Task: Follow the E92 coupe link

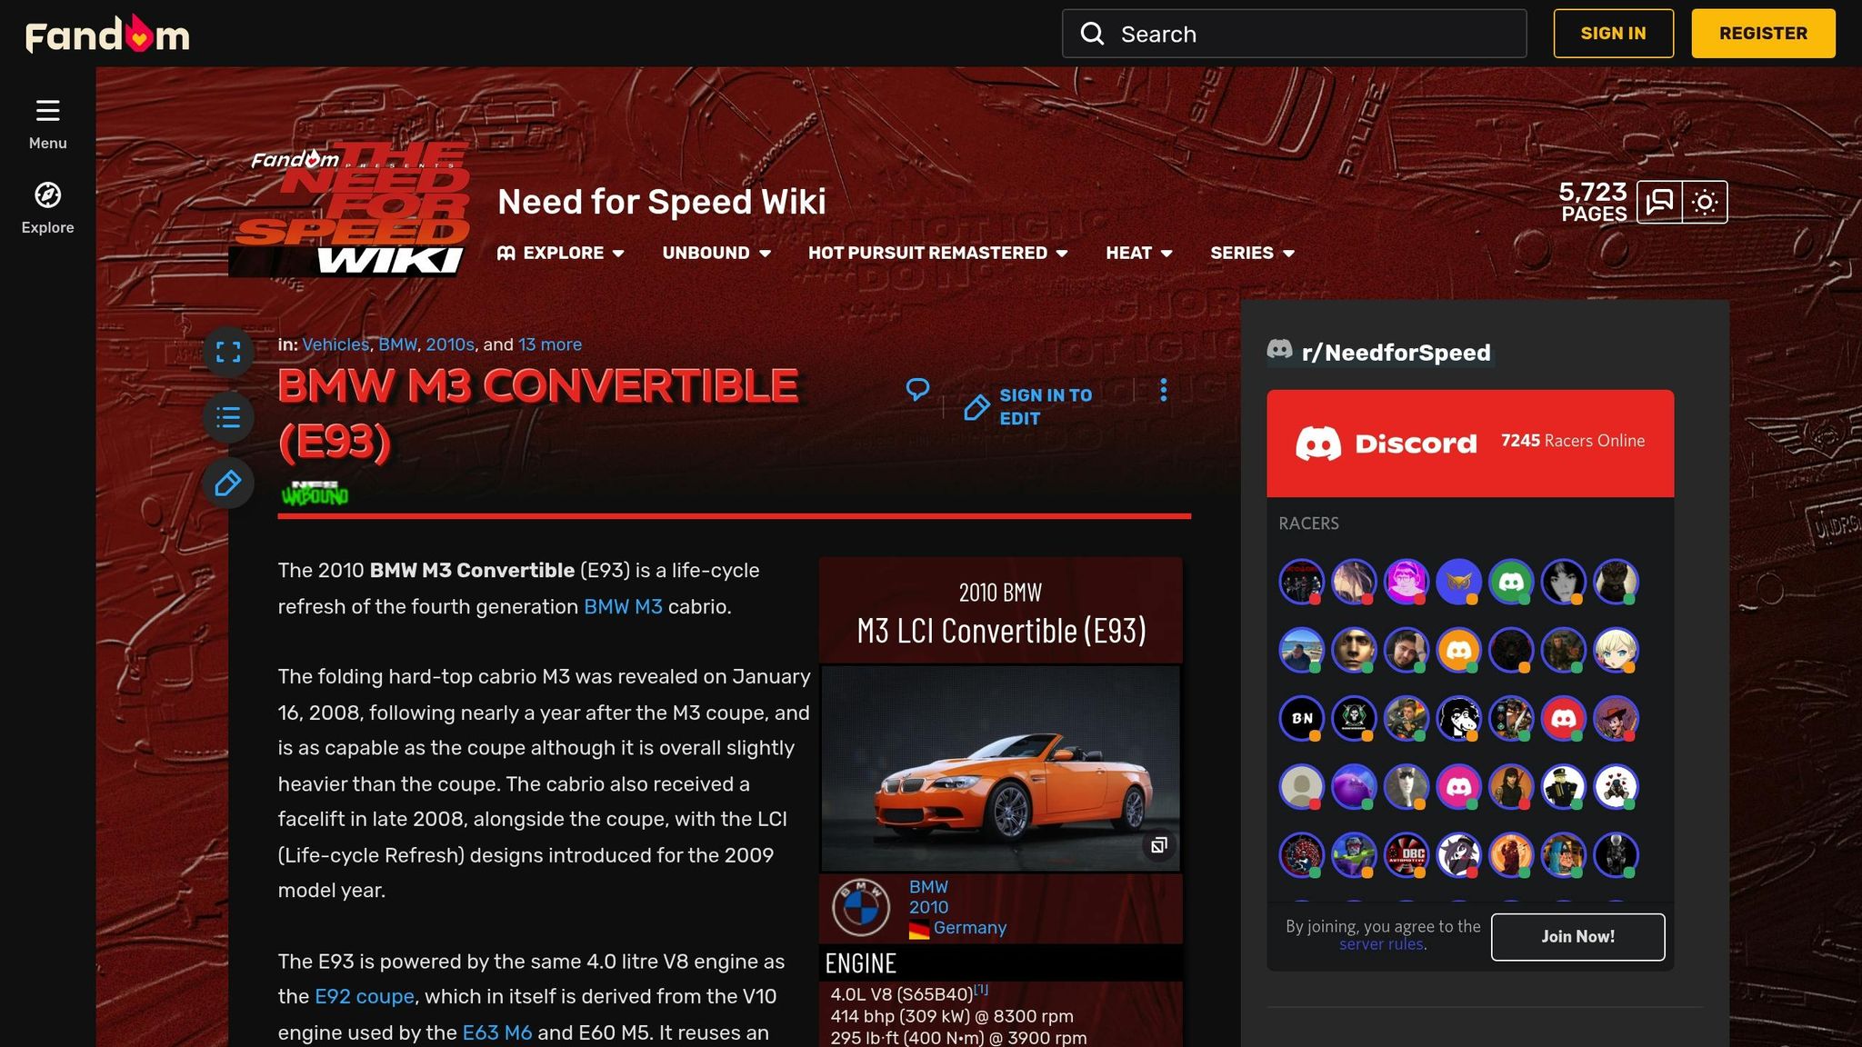Action: tap(365, 996)
